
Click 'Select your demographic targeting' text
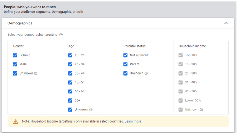click(33, 35)
